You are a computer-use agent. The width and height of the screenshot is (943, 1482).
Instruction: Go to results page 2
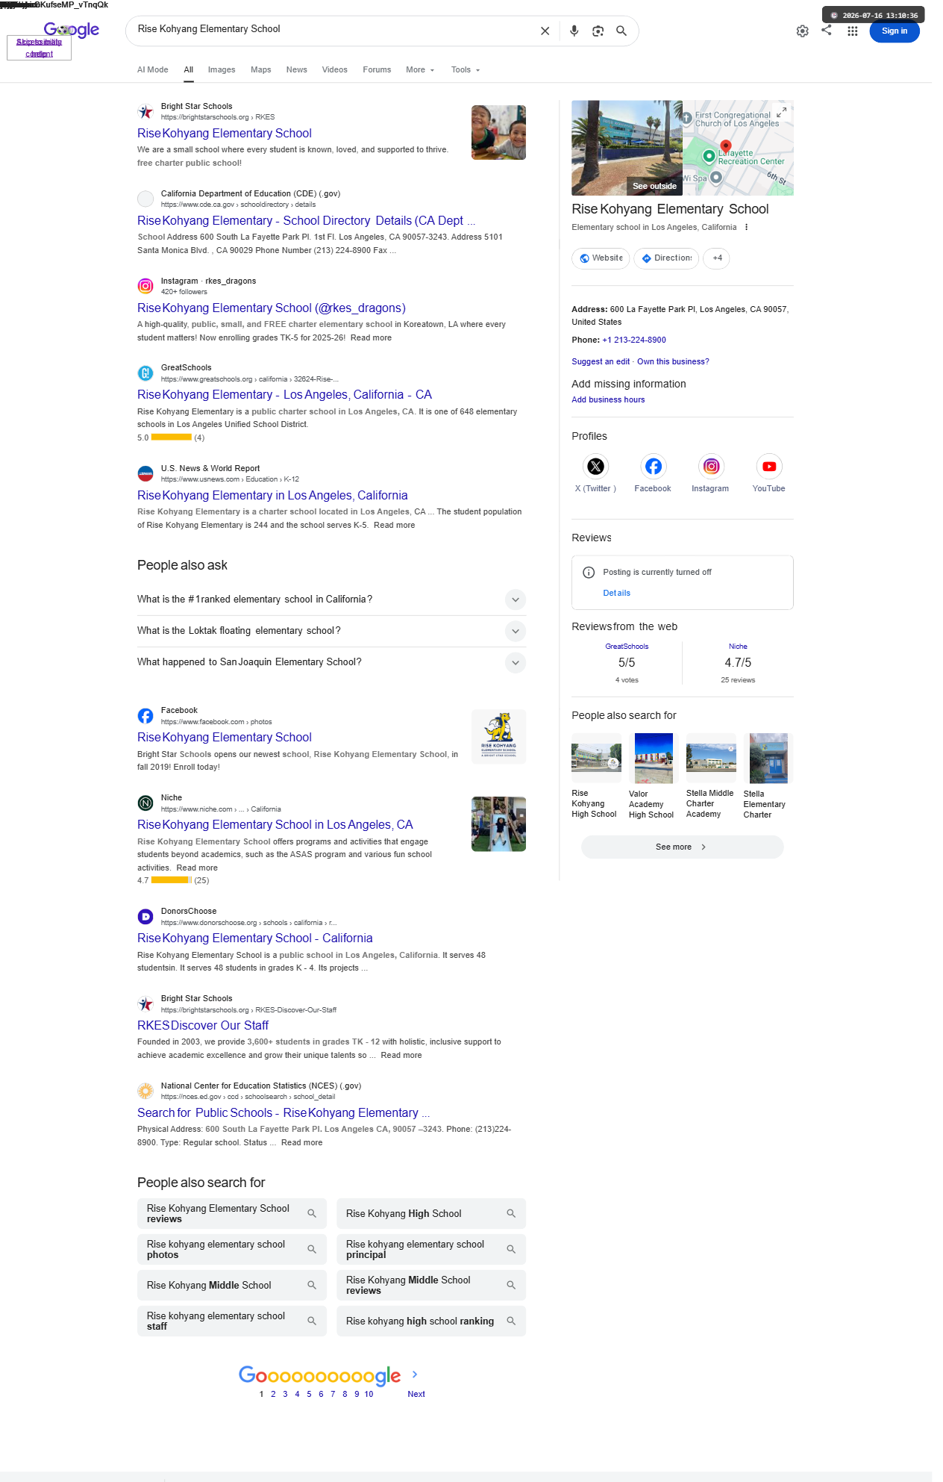[273, 1395]
